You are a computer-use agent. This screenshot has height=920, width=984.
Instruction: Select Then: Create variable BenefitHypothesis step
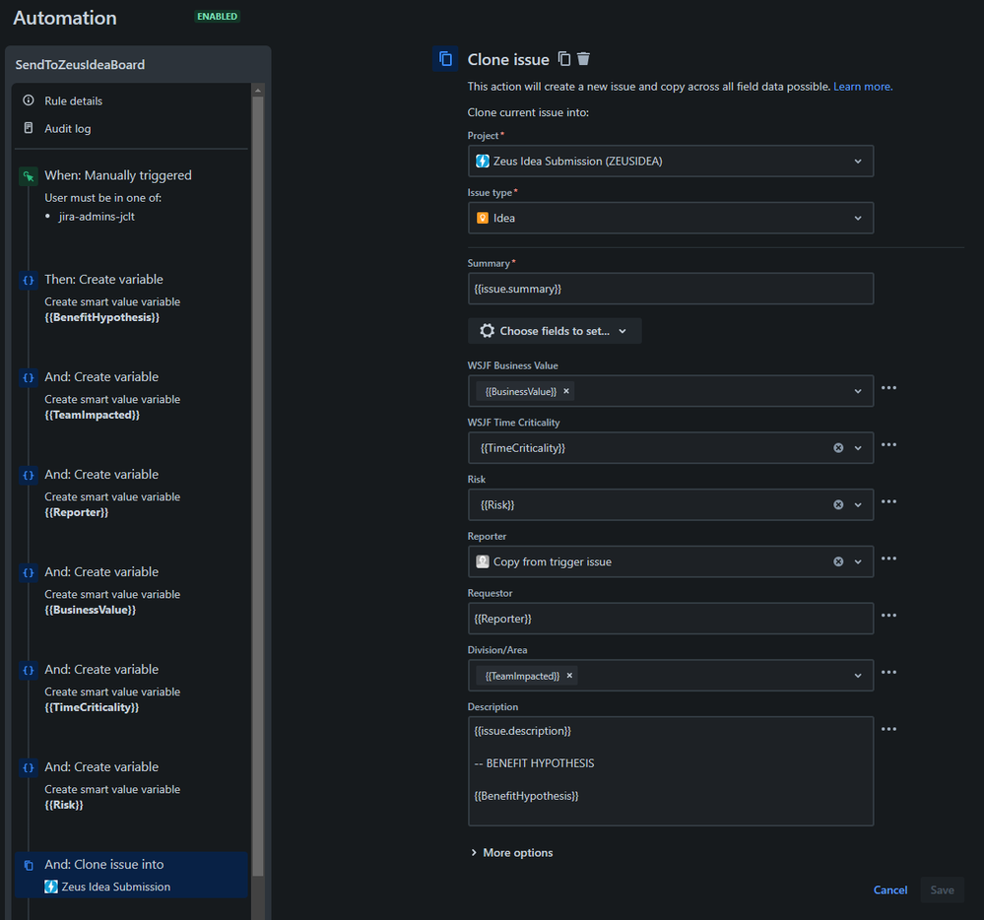(131, 298)
